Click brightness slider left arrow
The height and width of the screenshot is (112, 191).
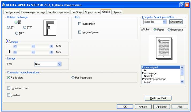tap(15, 46)
